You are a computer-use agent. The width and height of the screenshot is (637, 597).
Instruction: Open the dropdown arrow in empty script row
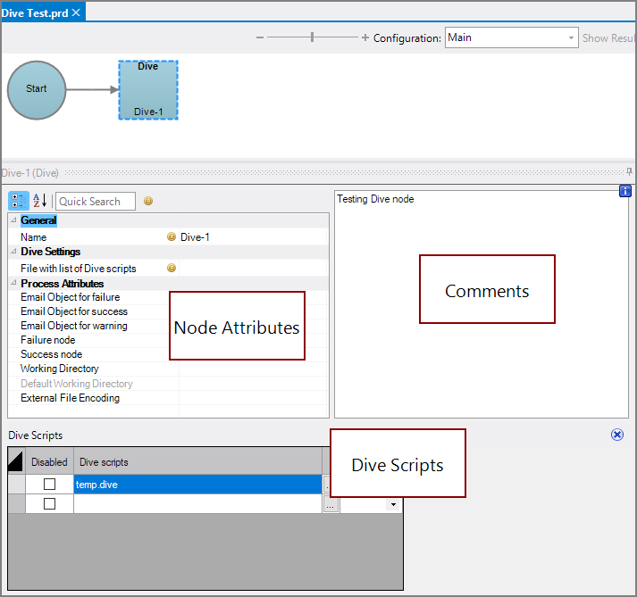[x=393, y=504]
